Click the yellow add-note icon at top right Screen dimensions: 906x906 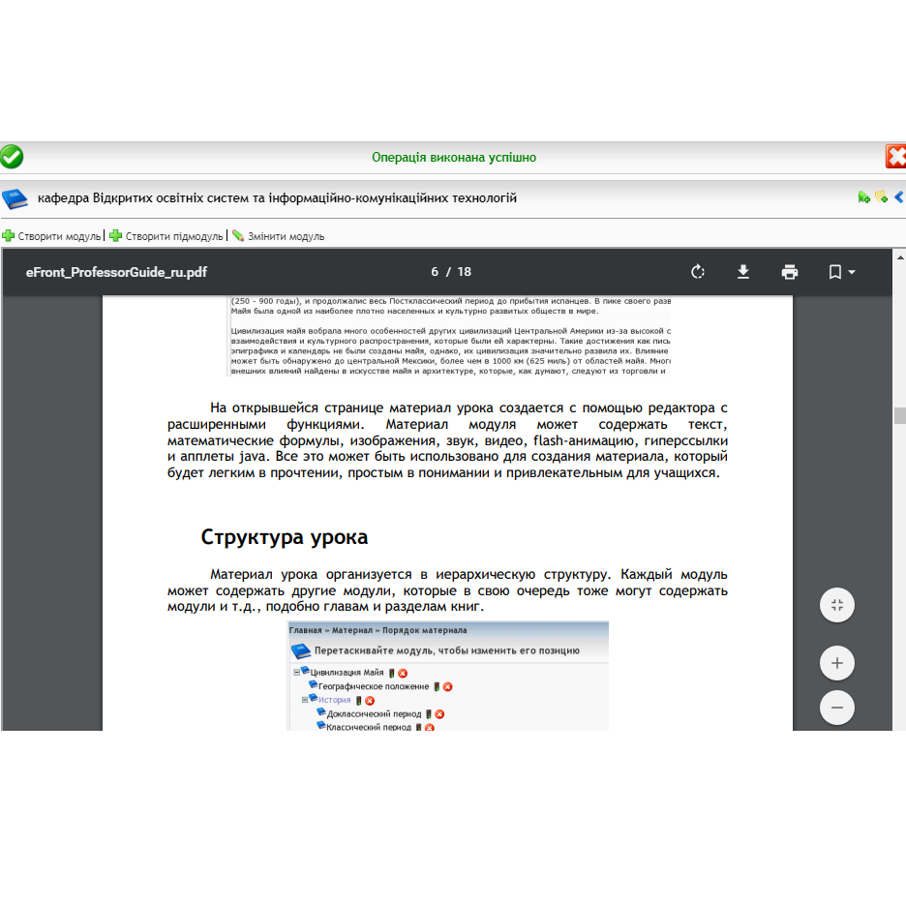pos(882,196)
